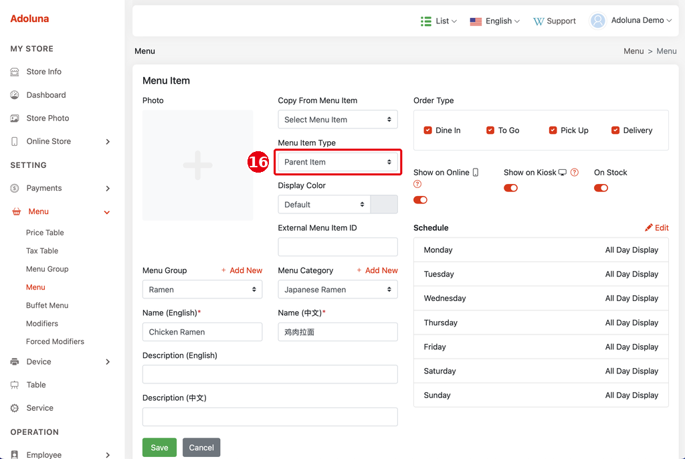
Task: Click the phone icon beside Show on Online
Action: pos(476,172)
